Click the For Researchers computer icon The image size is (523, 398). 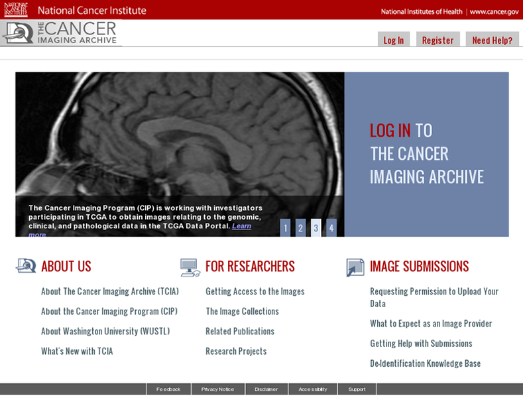pyautogui.click(x=190, y=267)
